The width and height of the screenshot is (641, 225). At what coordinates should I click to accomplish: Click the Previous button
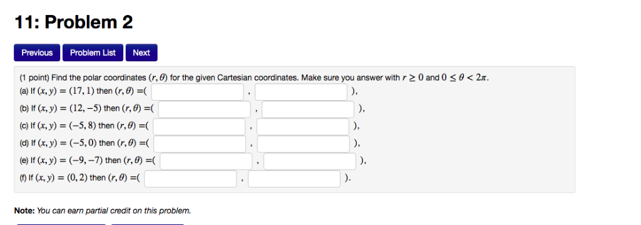pyautogui.click(x=37, y=52)
